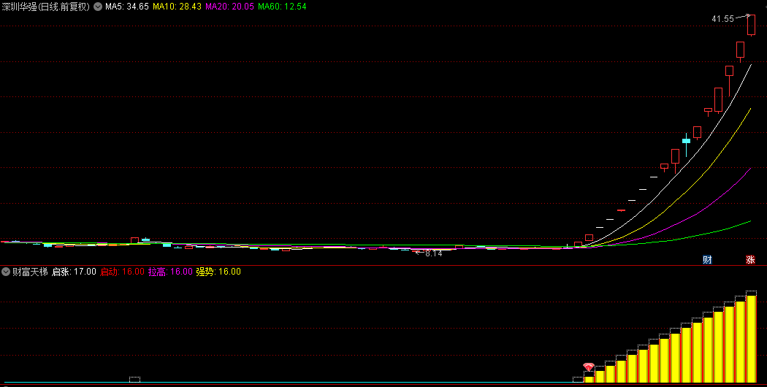The width and height of the screenshot is (767, 387).
Task: Click the red diamond signal icon
Action: tap(589, 367)
